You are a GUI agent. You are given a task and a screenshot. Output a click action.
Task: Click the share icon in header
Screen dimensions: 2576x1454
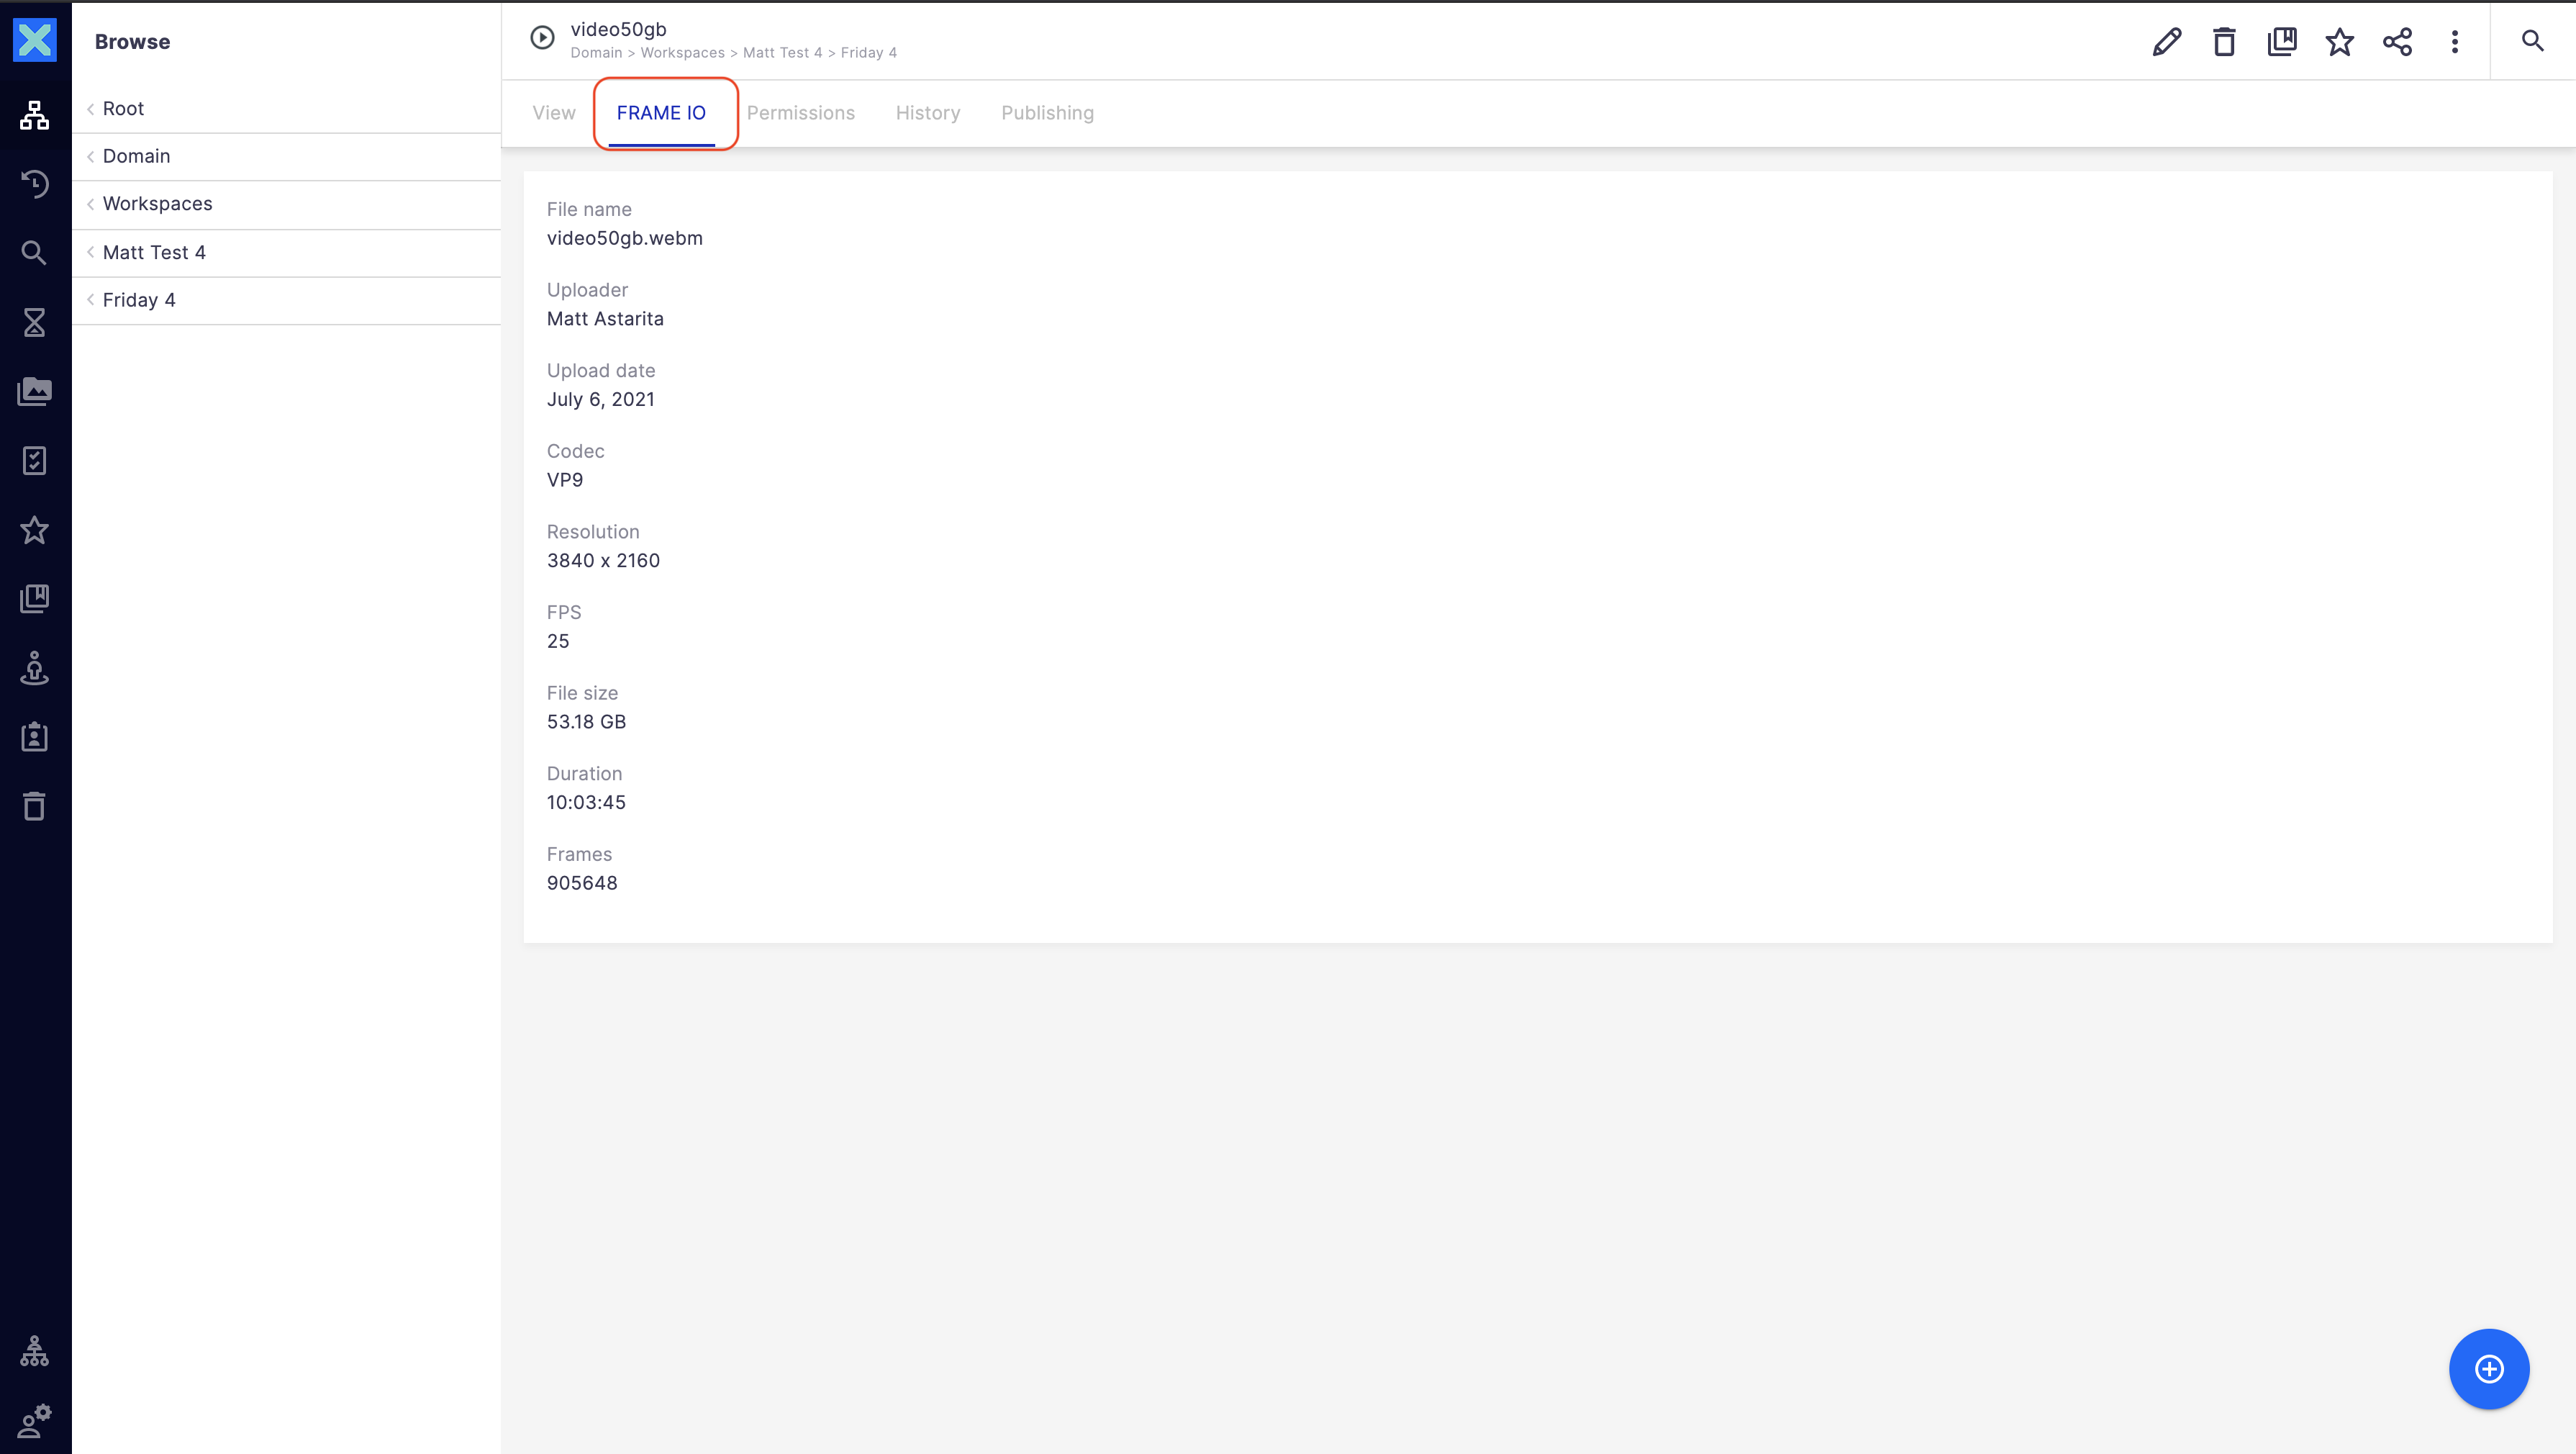click(2398, 41)
